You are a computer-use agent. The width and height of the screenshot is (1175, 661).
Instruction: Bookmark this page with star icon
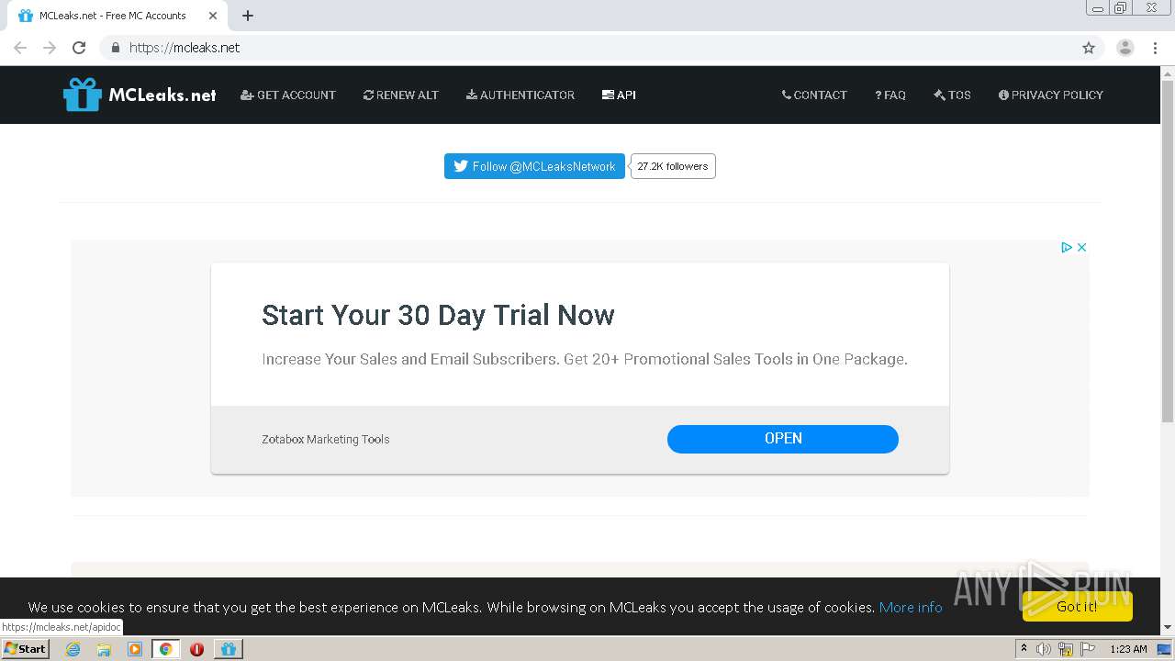pos(1089,48)
